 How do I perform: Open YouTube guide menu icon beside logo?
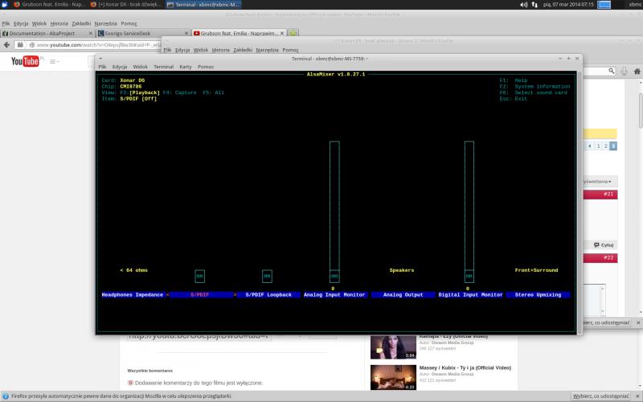pos(54,61)
